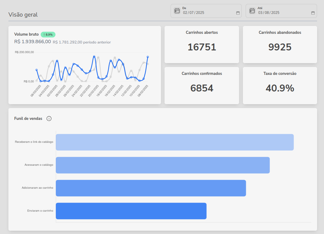Click the 8.9% growth badge
Image resolution: width=324 pixels, height=234 pixels.
pos(48,35)
